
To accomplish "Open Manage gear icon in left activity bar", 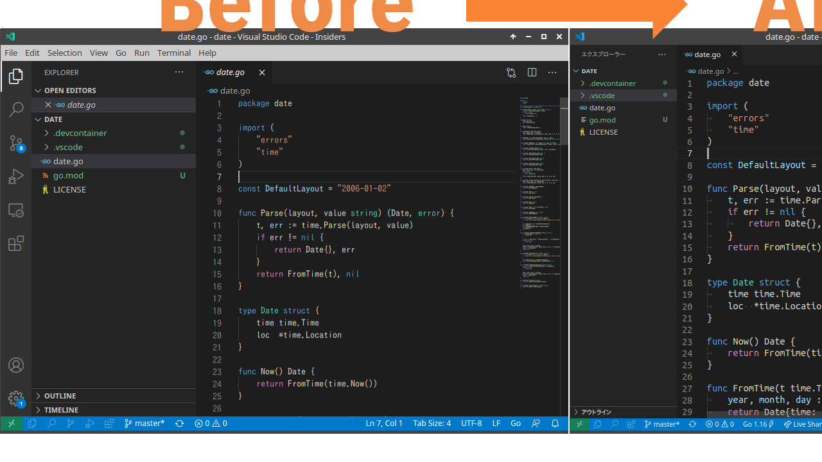I will coord(16,398).
